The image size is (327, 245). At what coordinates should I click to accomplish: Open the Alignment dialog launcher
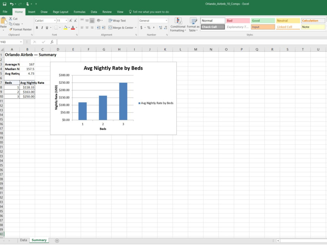coord(136,35)
